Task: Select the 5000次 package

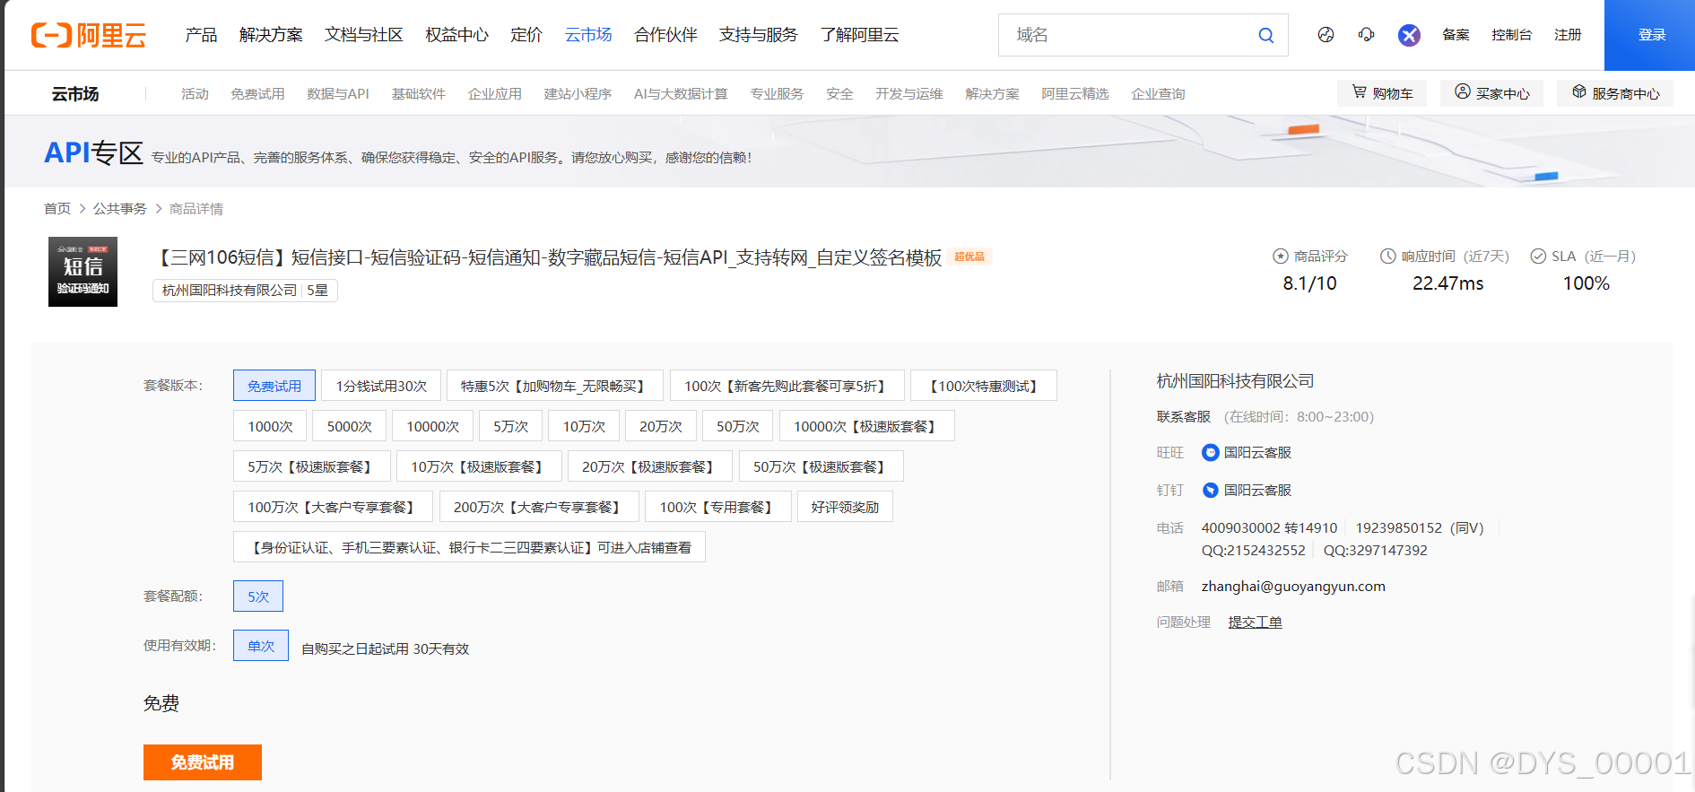Action: pyautogui.click(x=349, y=426)
